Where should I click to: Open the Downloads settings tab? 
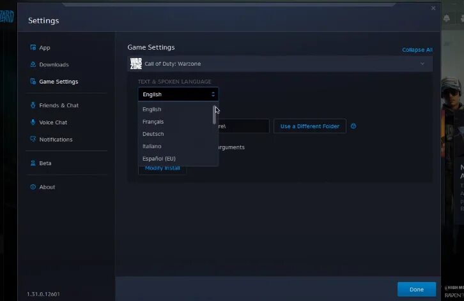tap(54, 64)
